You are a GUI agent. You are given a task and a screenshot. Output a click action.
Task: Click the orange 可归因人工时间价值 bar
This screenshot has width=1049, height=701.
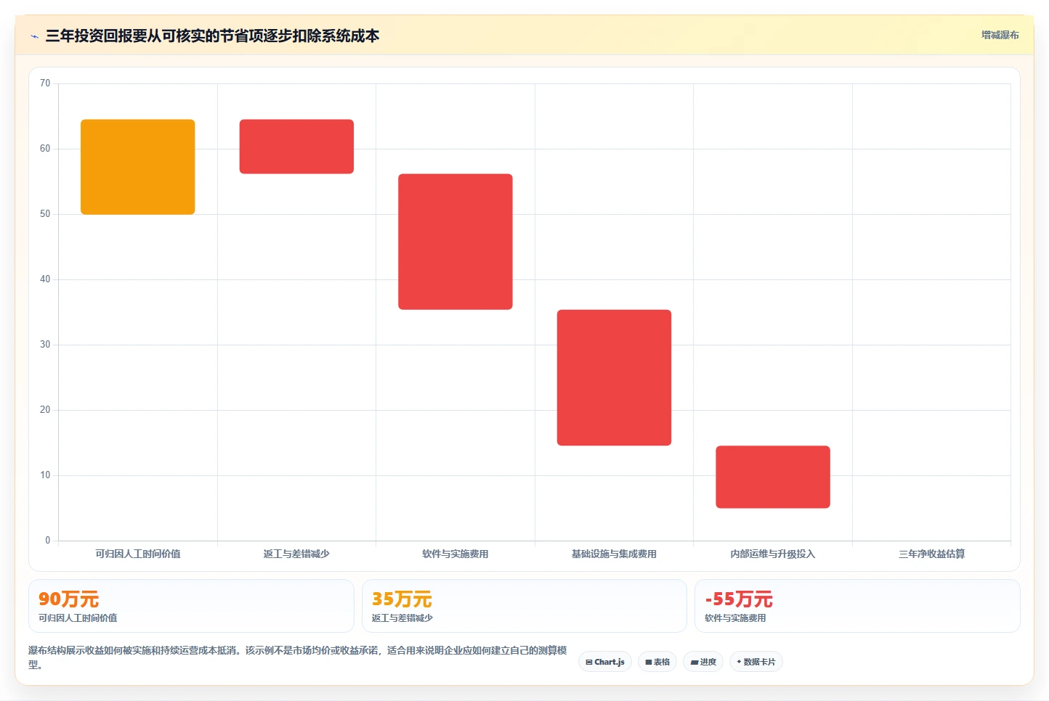138,167
